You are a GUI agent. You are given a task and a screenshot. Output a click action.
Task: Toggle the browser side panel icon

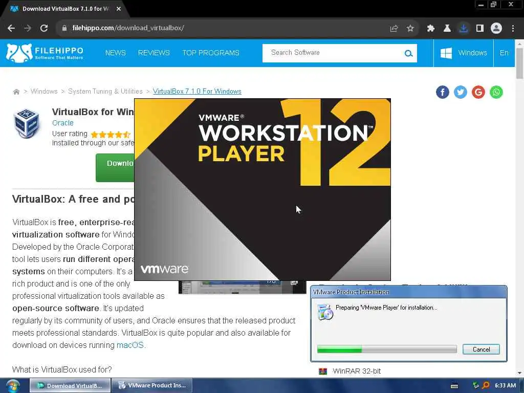(480, 29)
